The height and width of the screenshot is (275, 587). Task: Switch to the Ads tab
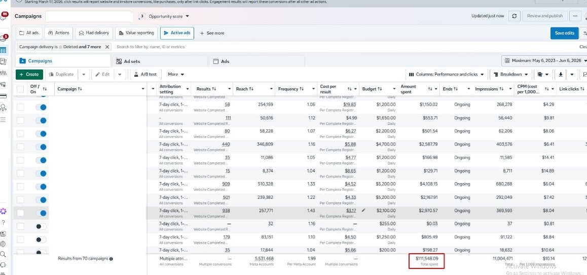(x=256, y=61)
